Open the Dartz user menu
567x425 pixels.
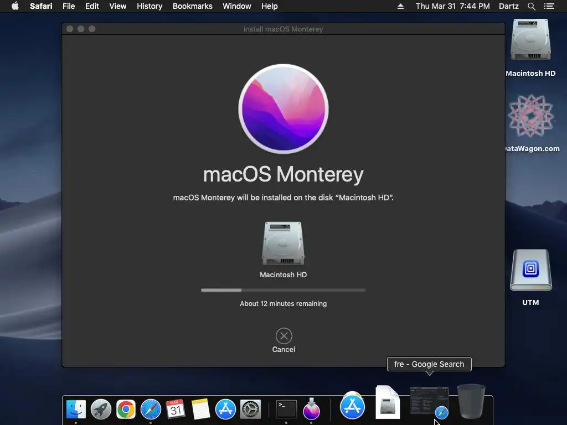pyautogui.click(x=508, y=6)
